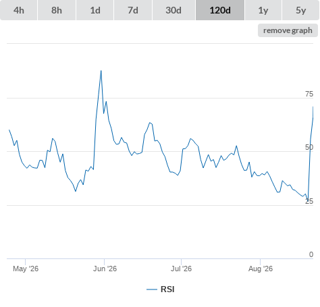Screen dimensions: 320x307
Task: Open the 7d time range view
Action: coord(133,10)
